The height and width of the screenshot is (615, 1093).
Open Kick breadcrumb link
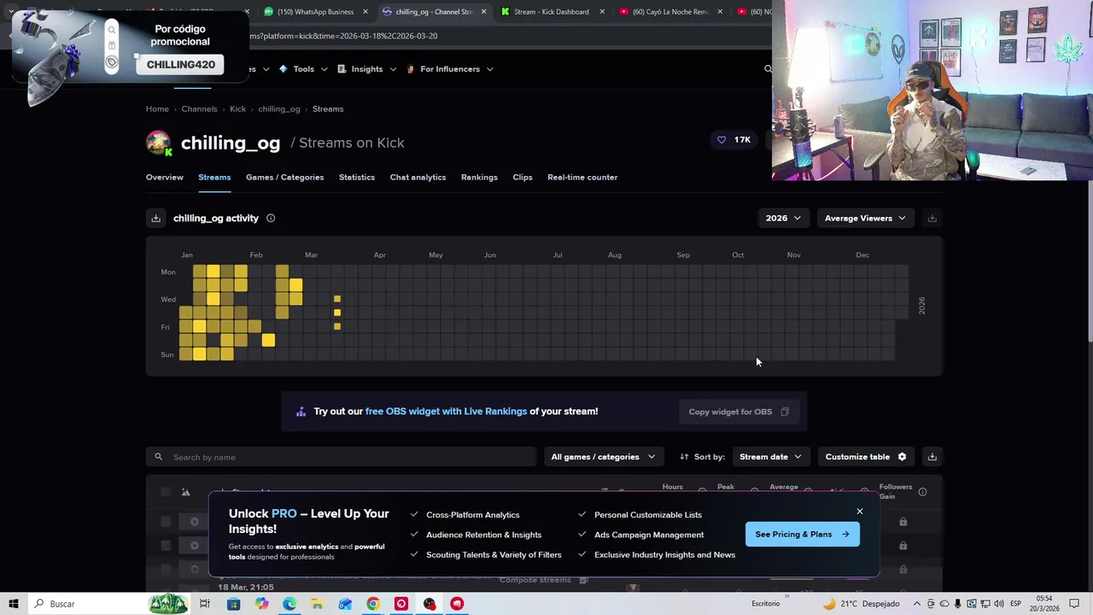point(237,109)
